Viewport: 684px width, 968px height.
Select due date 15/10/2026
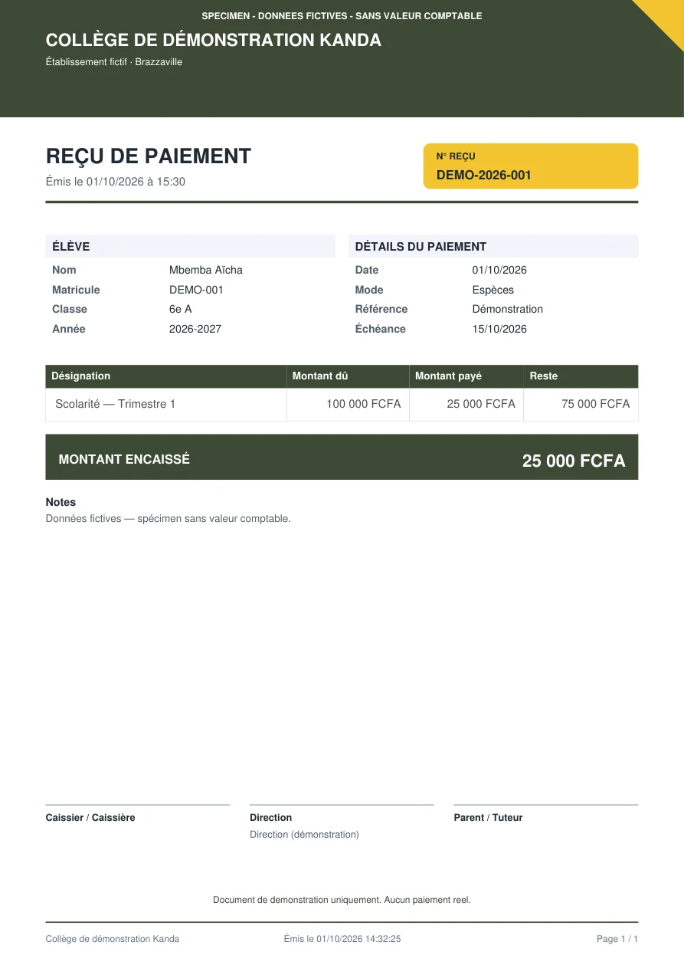pyautogui.click(x=499, y=329)
